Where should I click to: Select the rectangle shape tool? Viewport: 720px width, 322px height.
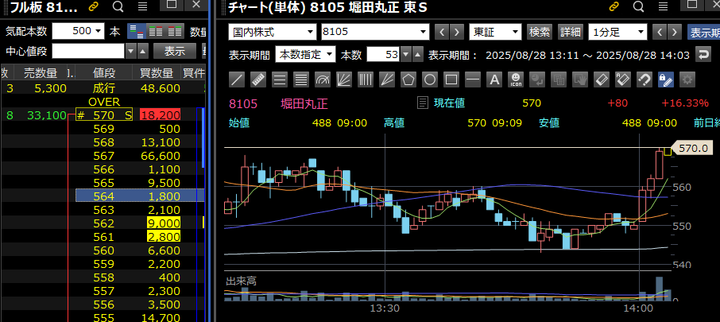(451, 80)
